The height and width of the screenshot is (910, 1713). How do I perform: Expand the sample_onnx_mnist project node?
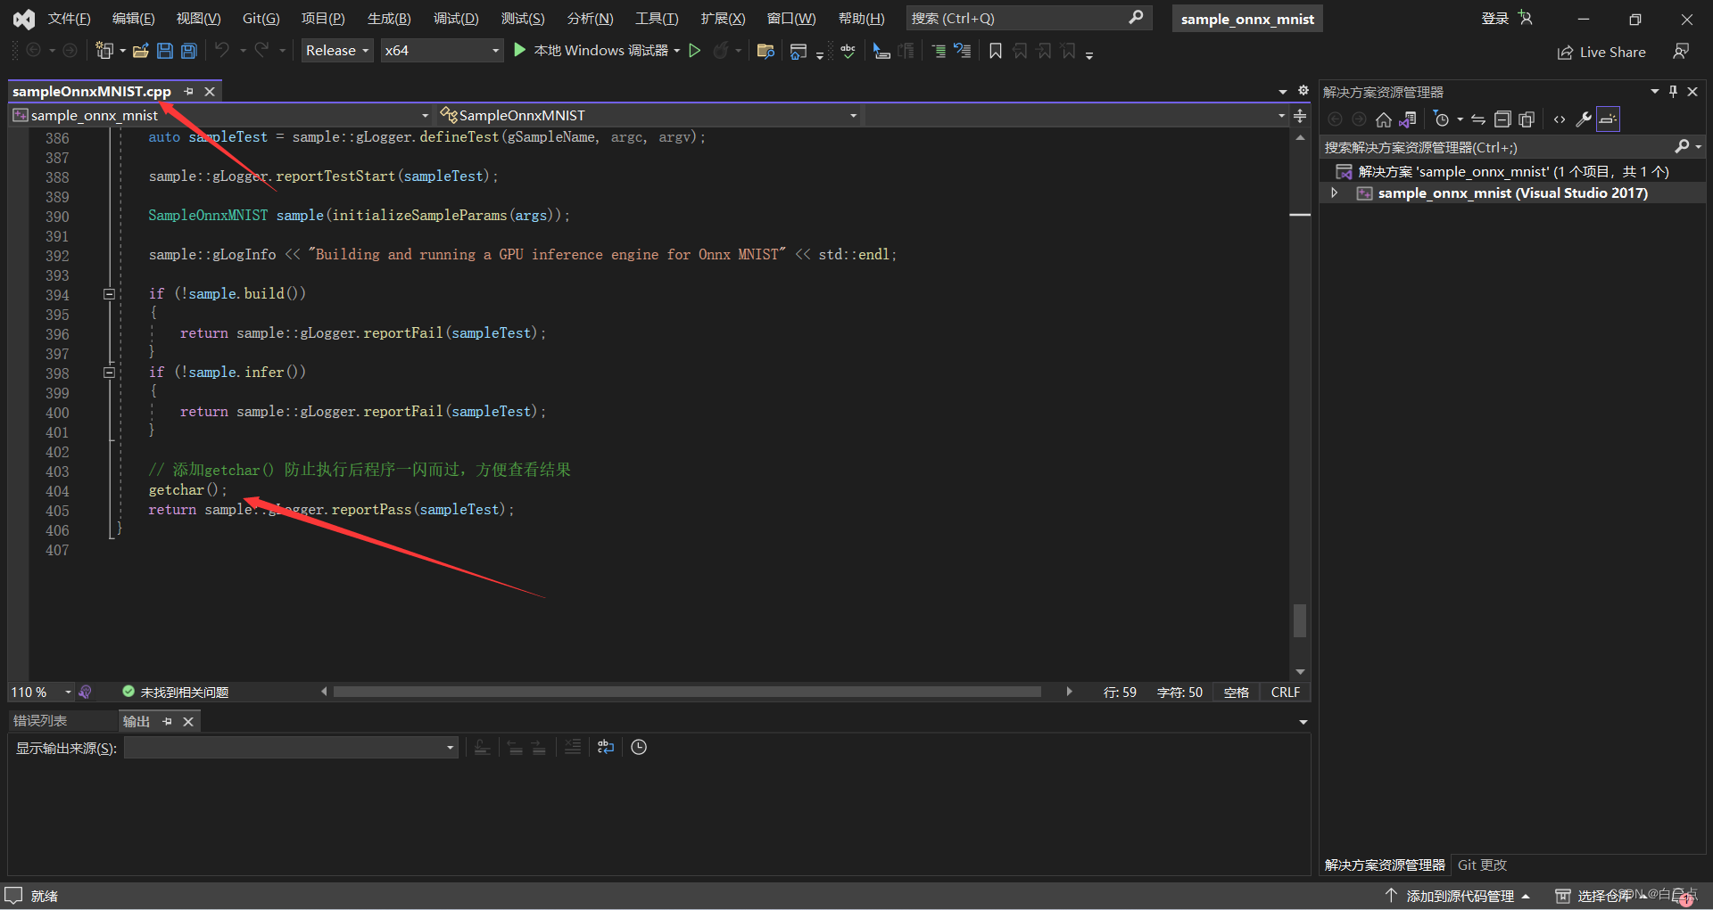(1335, 193)
